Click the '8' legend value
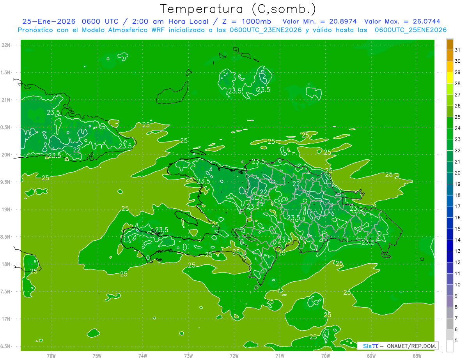This screenshot has height=361, width=468. 456,307
